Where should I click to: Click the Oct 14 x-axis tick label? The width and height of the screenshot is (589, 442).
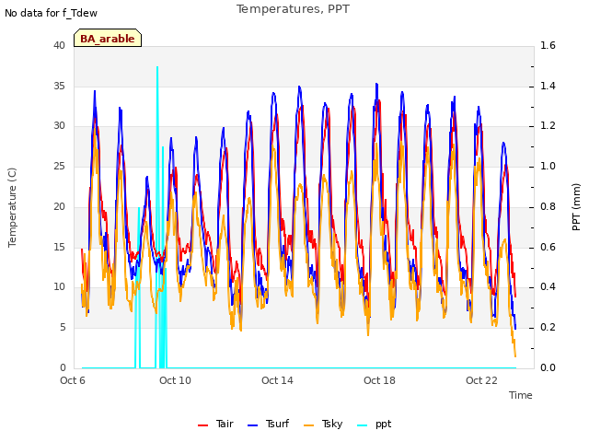[277, 380]
